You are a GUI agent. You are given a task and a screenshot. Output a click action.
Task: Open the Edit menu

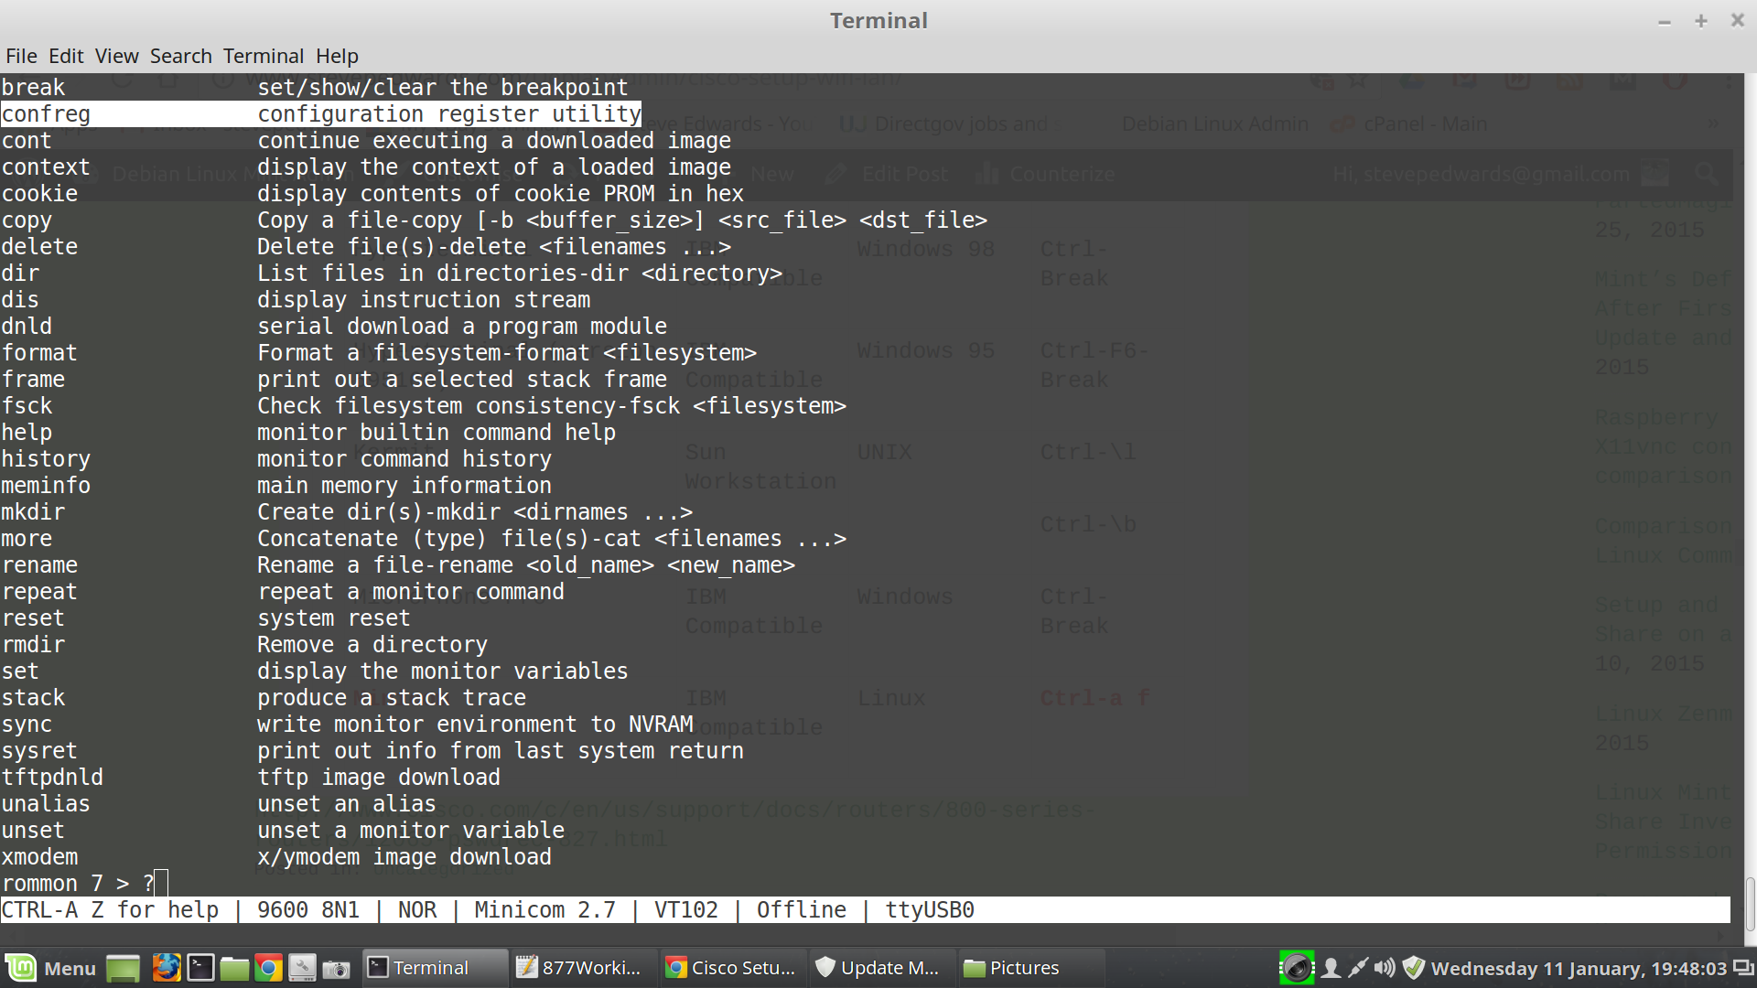pos(66,56)
